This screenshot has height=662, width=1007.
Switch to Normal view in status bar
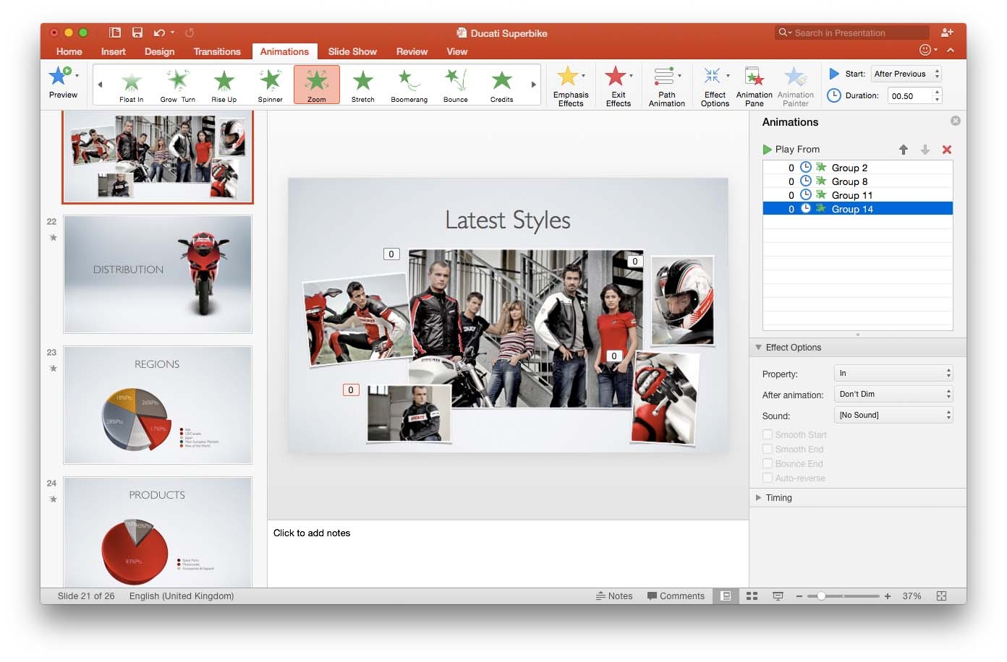tap(726, 596)
